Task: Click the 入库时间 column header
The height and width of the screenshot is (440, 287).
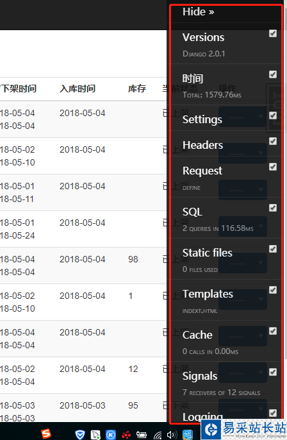Action: tap(78, 89)
